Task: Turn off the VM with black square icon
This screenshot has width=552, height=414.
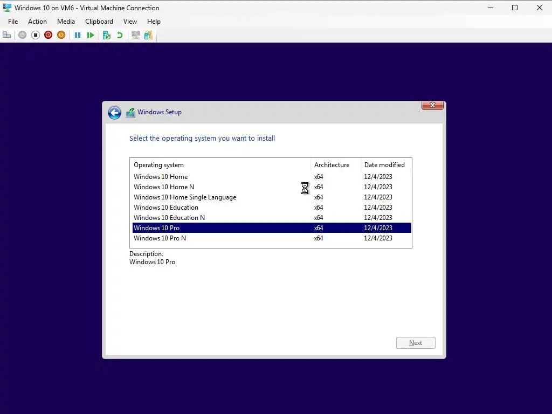Action: click(x=35, y=35)
